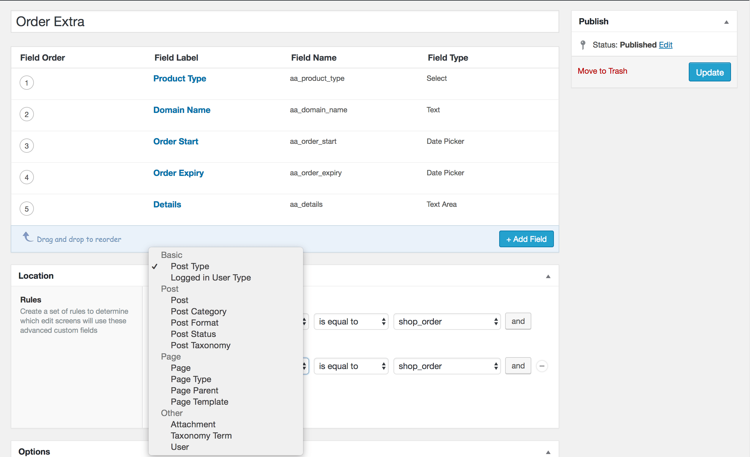The image size is (750, 457).
Task: Collapse the Publish panel
Action: click(x=727, y=22)
